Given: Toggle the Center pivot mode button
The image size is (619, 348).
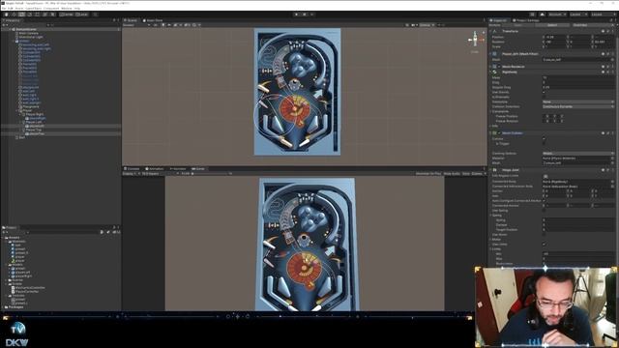Looking at the screenshot, I should pyautogui.click(x=67, y=14).
